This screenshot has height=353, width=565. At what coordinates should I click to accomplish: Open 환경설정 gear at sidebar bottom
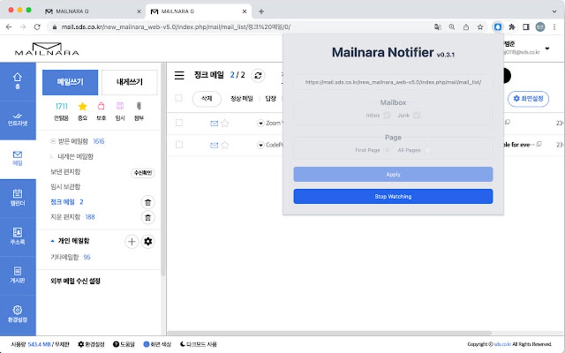[x=17, y=312]
